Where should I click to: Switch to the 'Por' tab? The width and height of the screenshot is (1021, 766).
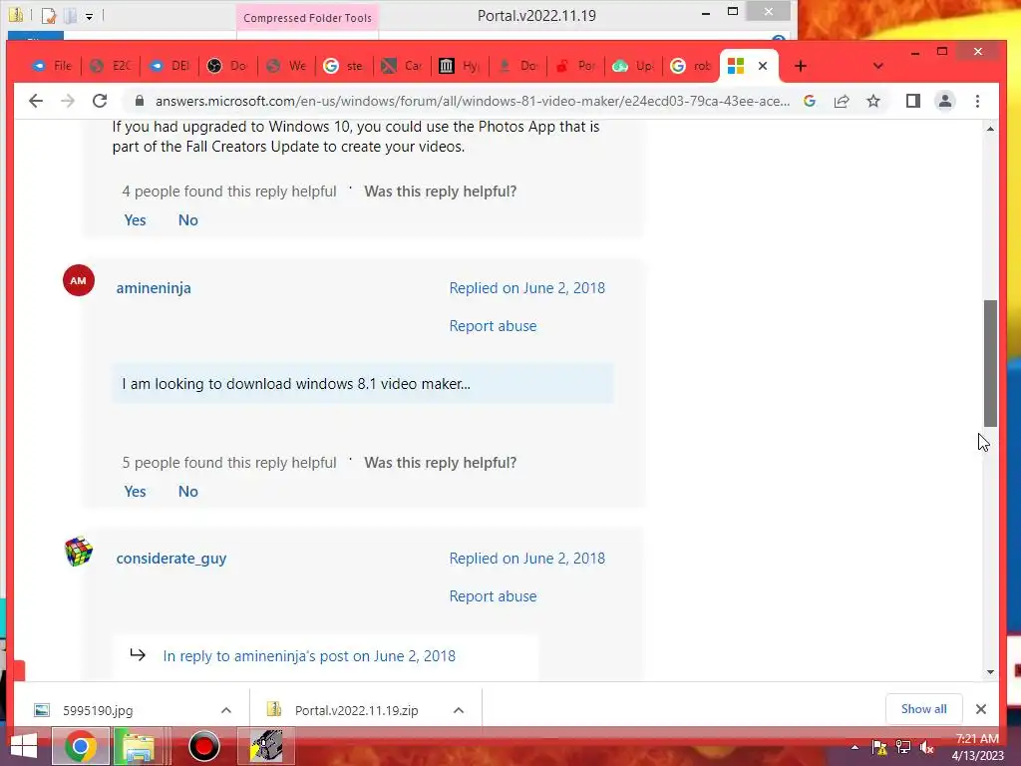tap(576, 66)
